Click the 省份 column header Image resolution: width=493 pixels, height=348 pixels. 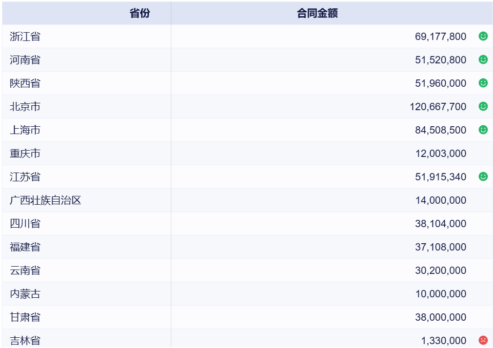pos(139,14)
